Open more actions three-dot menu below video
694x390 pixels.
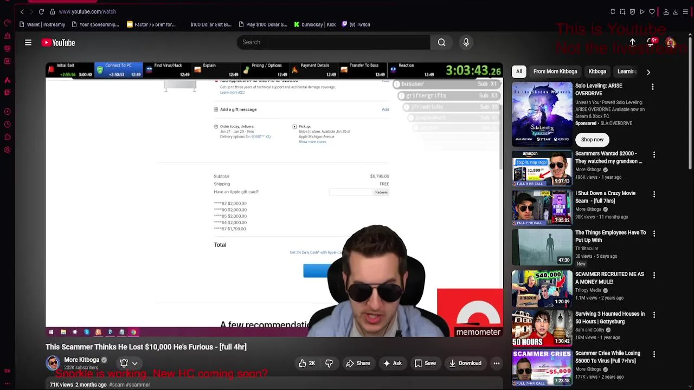(x=496, y=363)
